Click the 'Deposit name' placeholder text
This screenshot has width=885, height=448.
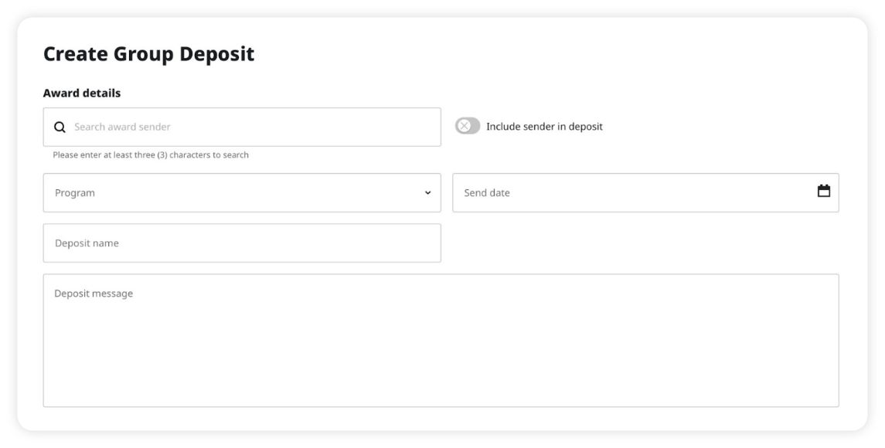coord(87,243)
